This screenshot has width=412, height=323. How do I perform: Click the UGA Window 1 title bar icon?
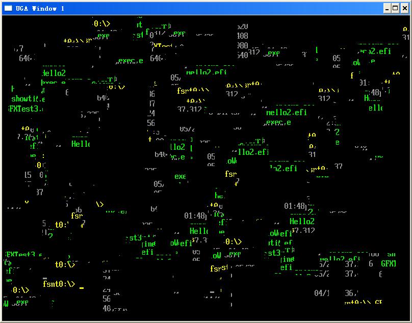(x=8, y=8)
